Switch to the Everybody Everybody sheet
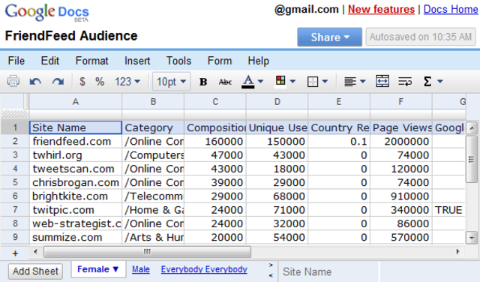 204,269
